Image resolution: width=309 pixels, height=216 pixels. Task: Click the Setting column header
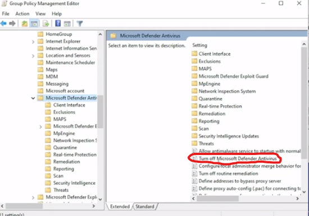point(199,45)
